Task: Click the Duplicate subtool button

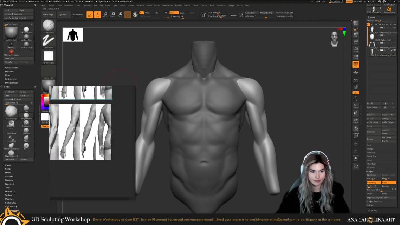Action: [374, 132]
